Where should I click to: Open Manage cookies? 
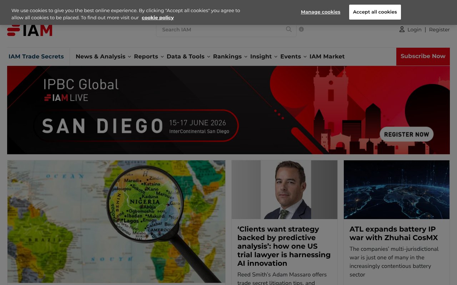click(320, 12)
